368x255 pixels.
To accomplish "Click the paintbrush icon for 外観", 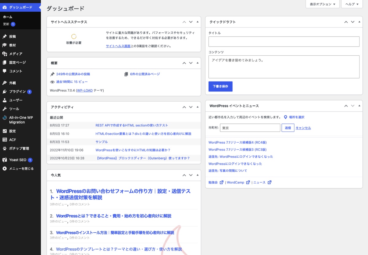I will click(x=5, y=83).
